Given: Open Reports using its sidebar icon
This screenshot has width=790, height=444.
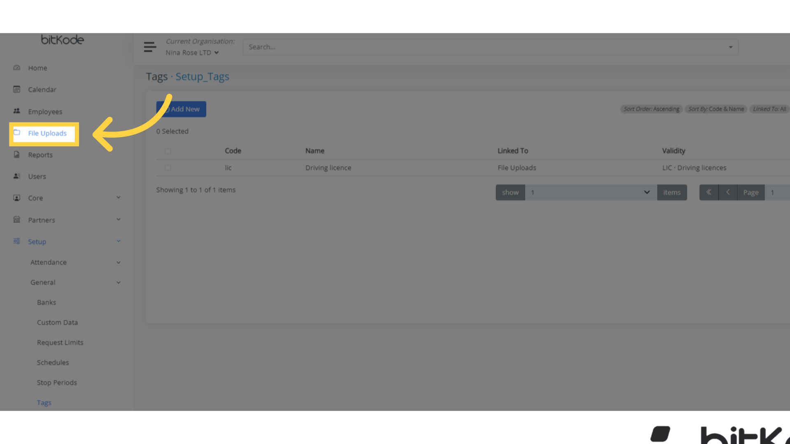Looking at the screenshot, I should click(x=16, y=155).
